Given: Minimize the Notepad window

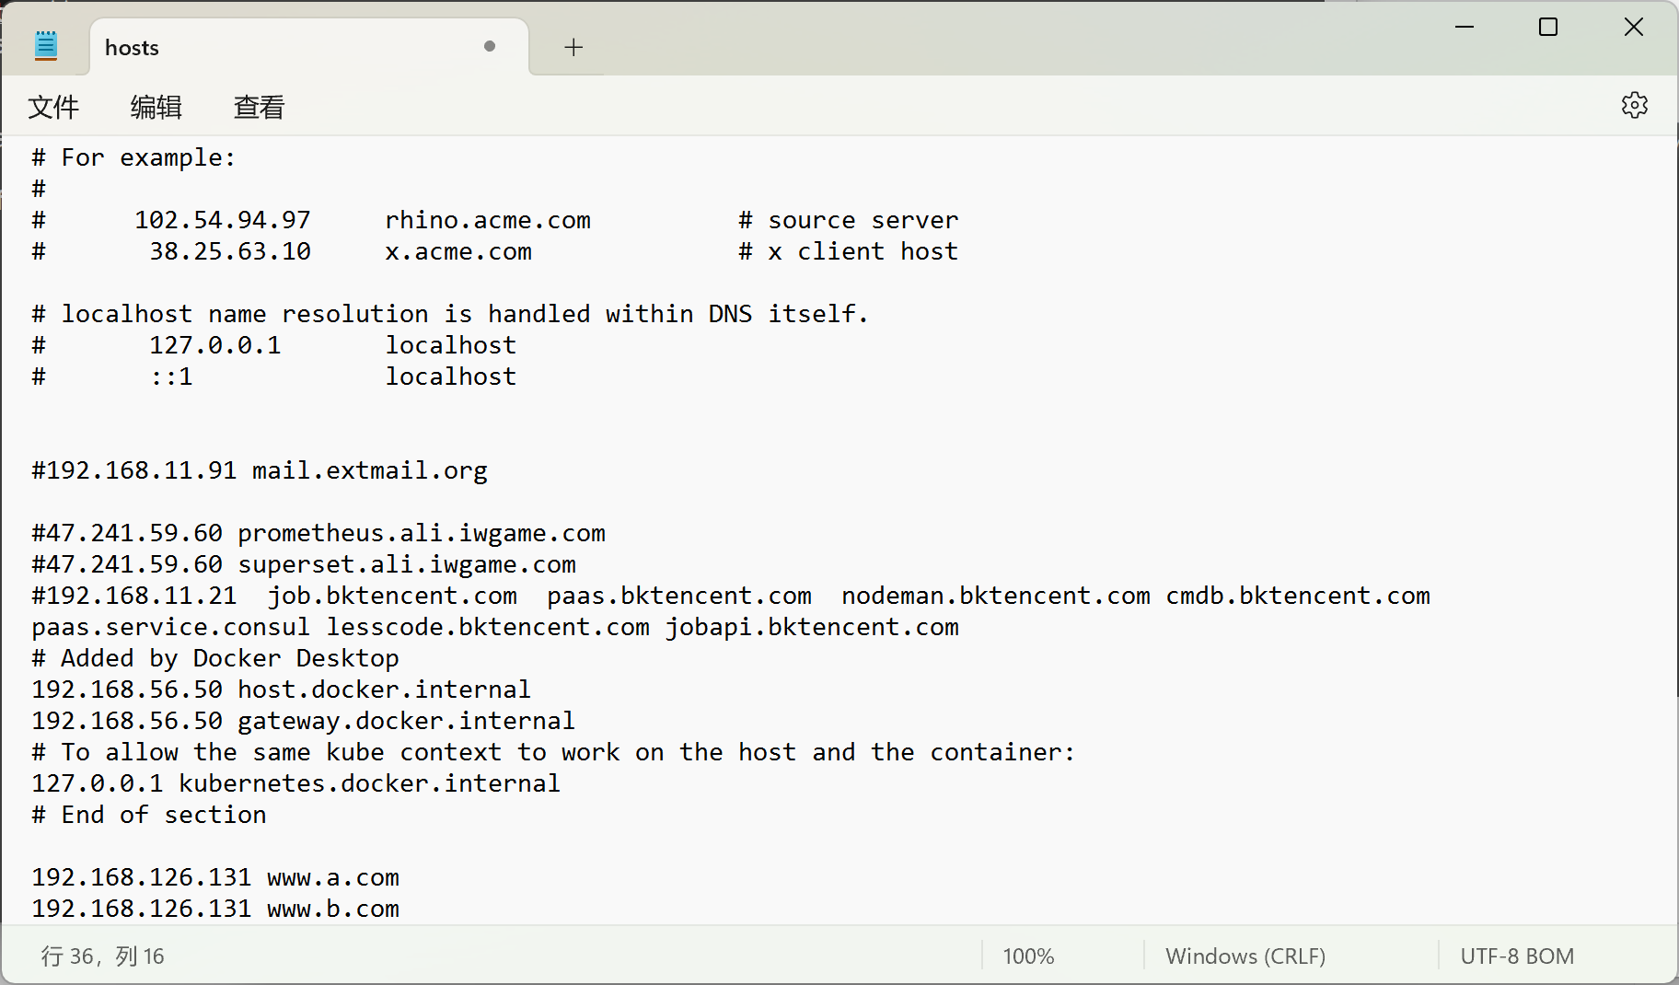Looking at the screenshot, I should coord(1465,27).
